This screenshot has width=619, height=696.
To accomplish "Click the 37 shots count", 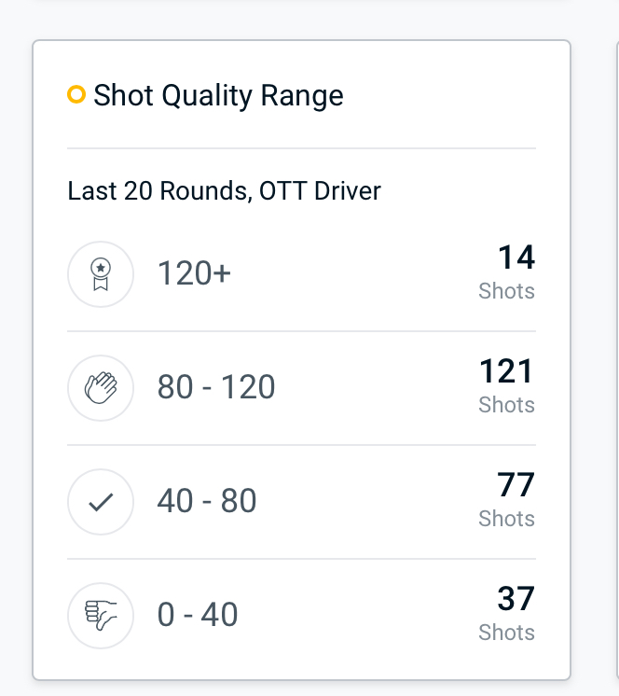I will [x=516, y=598].
